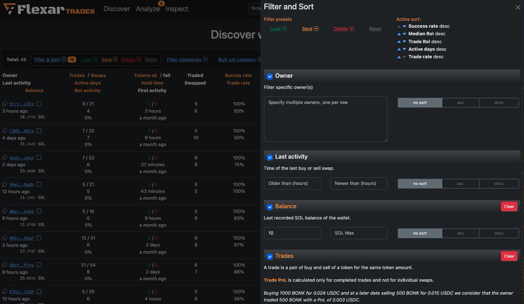Copy address of owner BNar..XgBd
Viewport: 524px width, 304px height.
[x=4, y=211]
